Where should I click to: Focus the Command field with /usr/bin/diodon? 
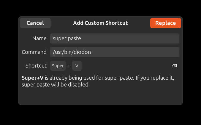[x=114, y=52]
